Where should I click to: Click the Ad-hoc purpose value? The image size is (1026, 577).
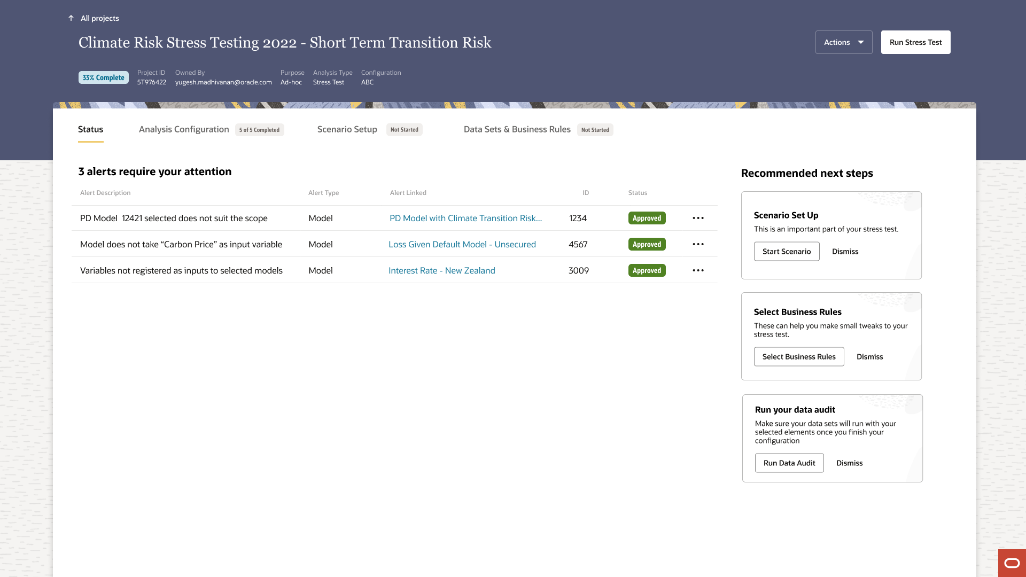click(x=291, y=82)
